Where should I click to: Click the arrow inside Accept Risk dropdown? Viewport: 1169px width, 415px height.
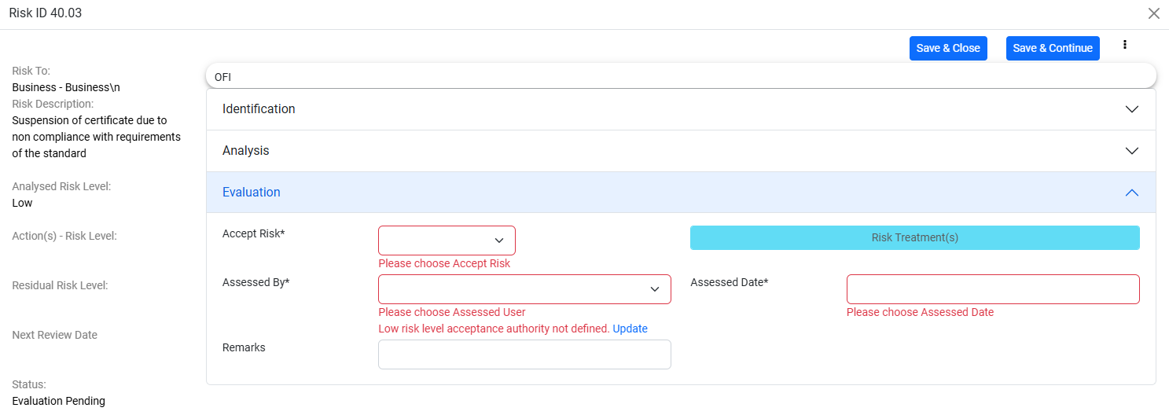pos(498,241)
